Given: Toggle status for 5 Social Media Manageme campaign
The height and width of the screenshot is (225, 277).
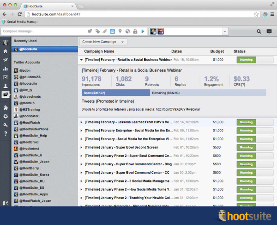Looking at the screenshot, I should pyautogui.click(x=255, y=181).
